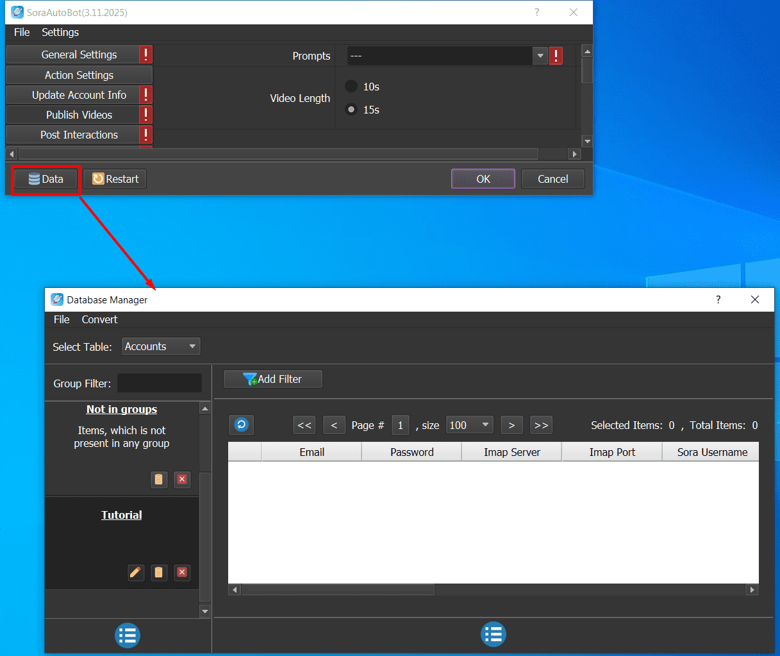Open the Convert menu in Database Manager
Image resolution: width=780 pixels, height=656 pixels.
coord(99,319)
